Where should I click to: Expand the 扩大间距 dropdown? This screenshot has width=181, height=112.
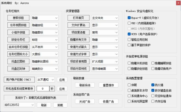pos(105,61)
